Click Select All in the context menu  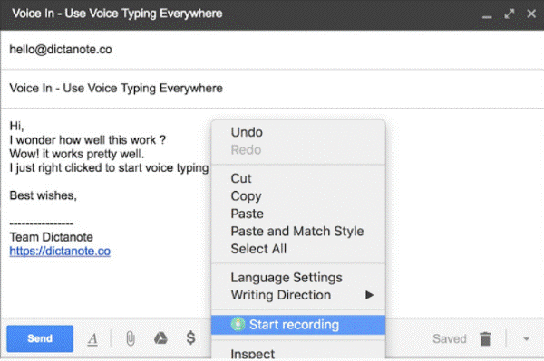(x=298, y=249)
